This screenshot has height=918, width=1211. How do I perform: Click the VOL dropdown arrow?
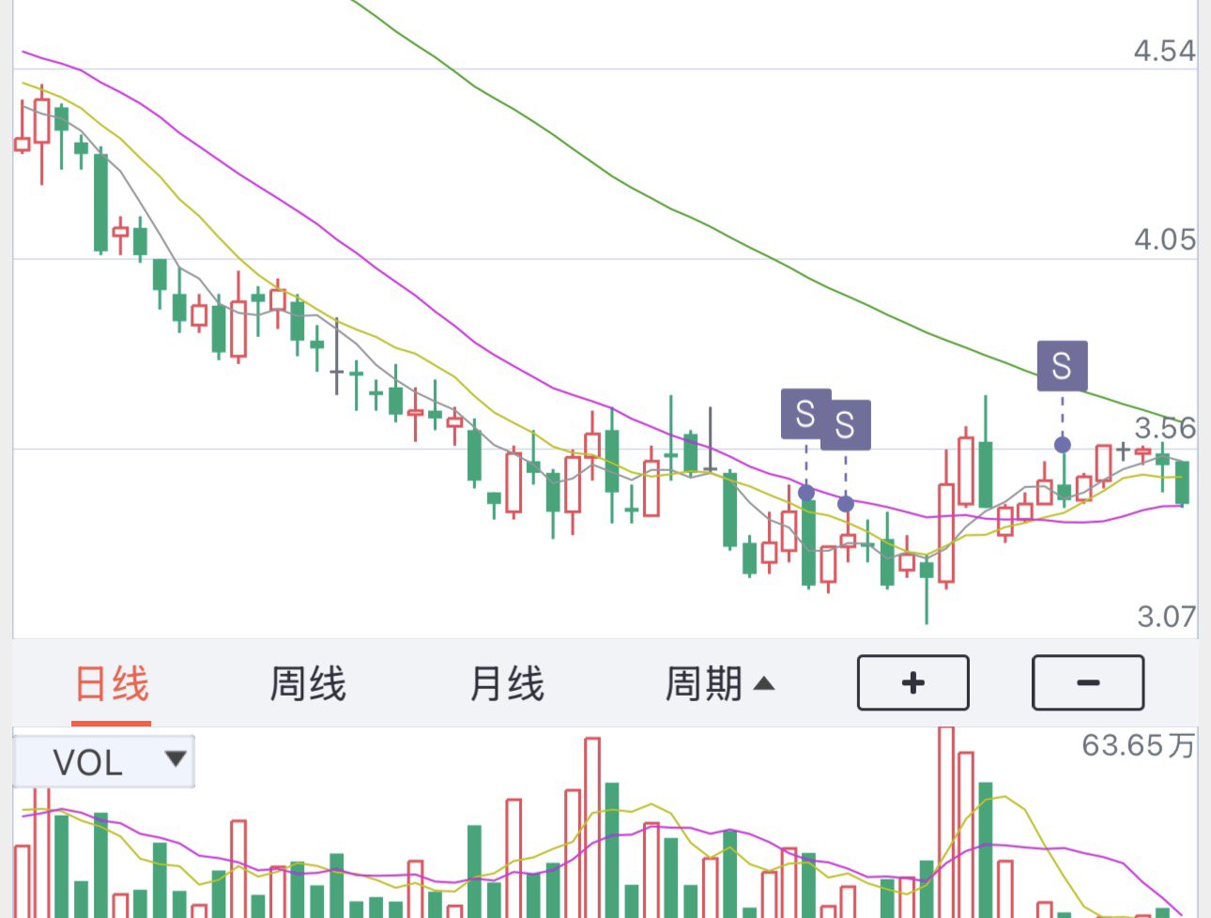[x=175, y=758]
